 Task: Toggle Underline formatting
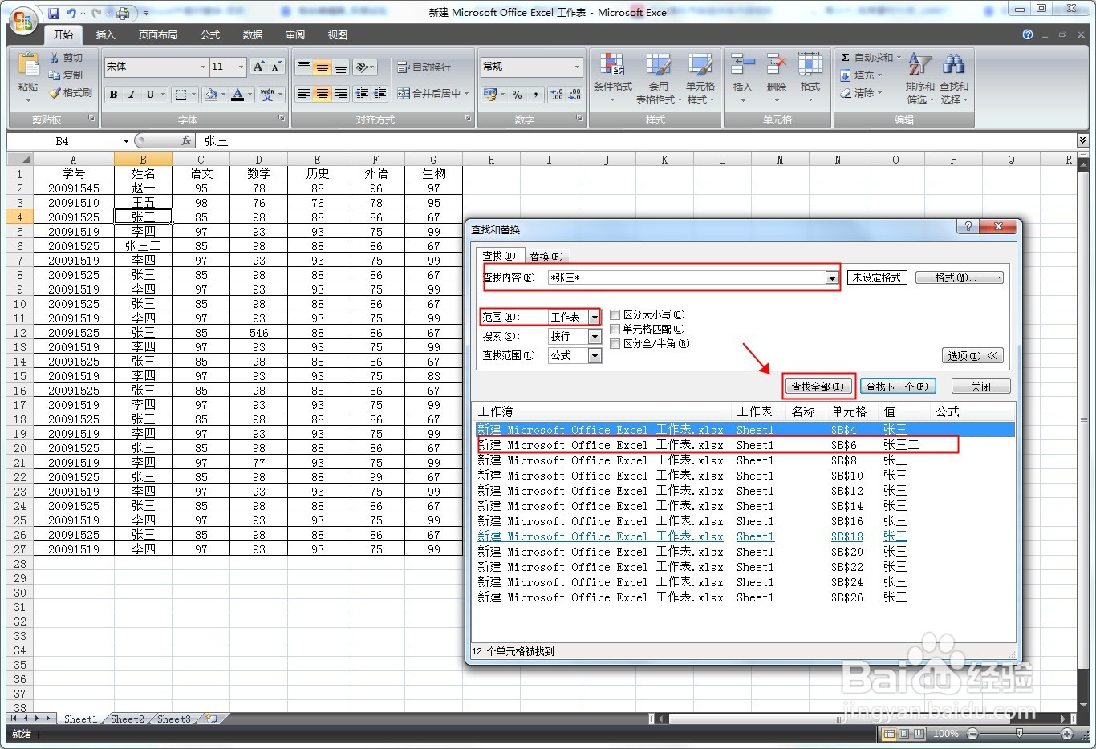tap(150, 95)
